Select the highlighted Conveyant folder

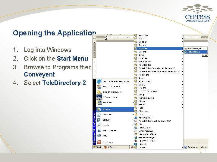pyautogui.click(x=159, y=48)
